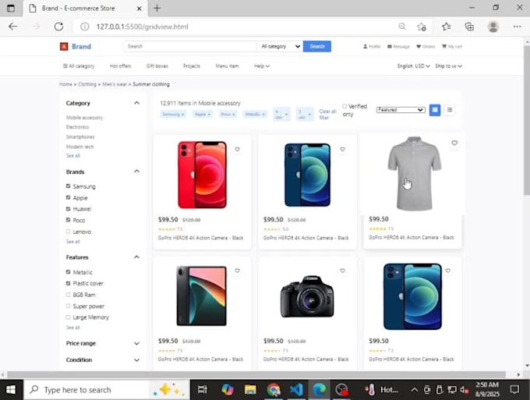The height and width of the screenshot is (400, 530).
Task: Click the Brand logo
Action: [x=76, y=47]
